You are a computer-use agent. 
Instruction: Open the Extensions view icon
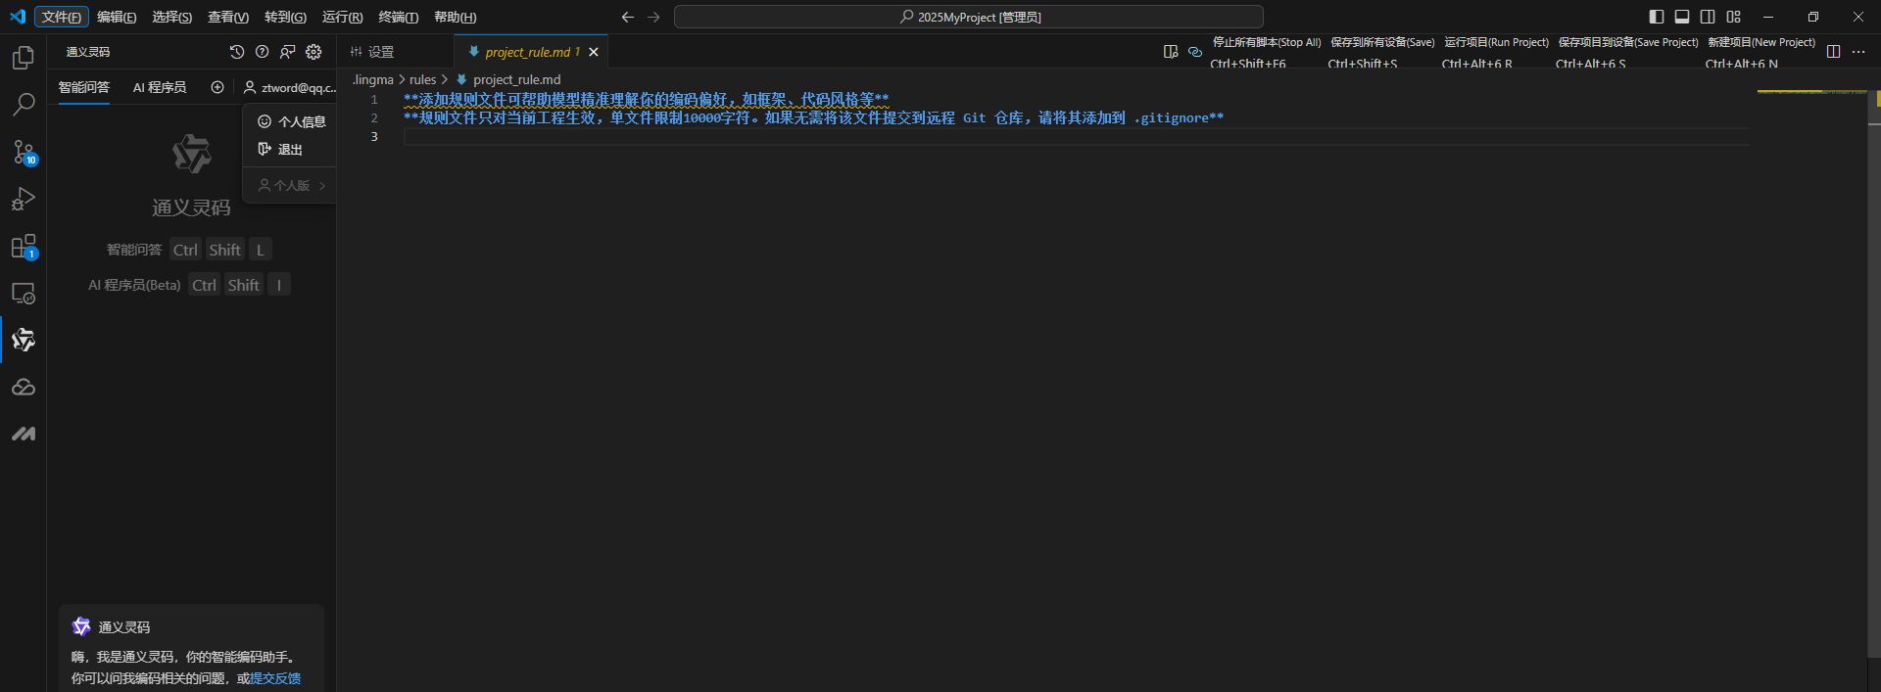pyautogui.click(x=24, y=246)
